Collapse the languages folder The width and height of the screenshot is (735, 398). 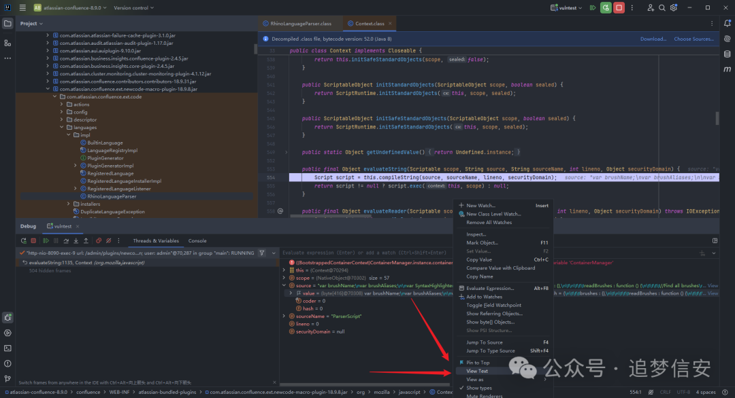[x=62, y=127]
